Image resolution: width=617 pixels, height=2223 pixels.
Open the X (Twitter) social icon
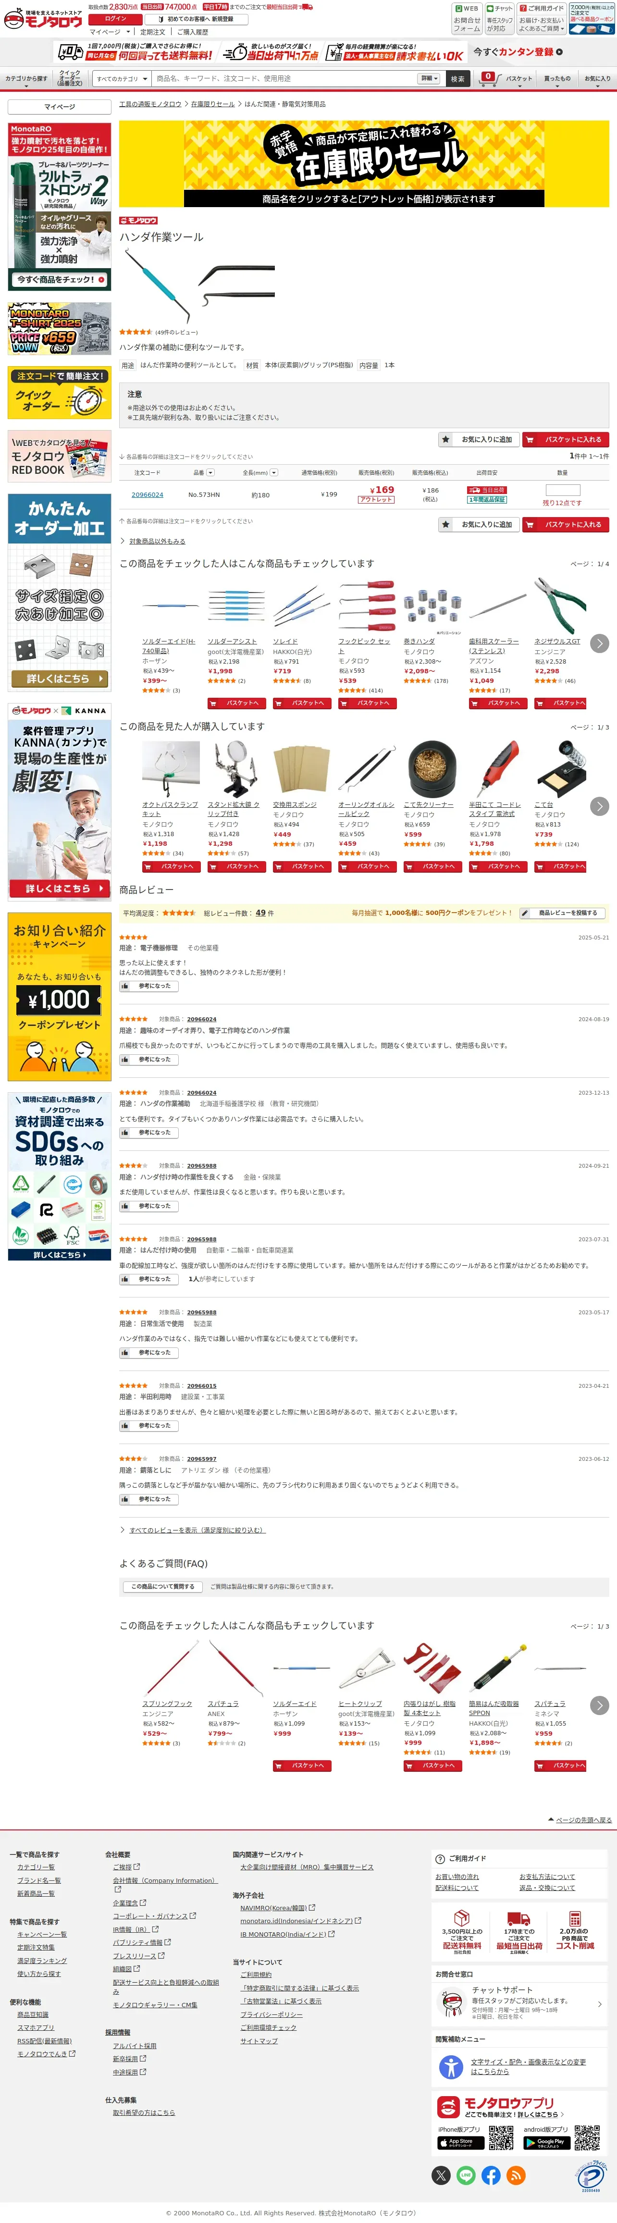pos(441,2175)
